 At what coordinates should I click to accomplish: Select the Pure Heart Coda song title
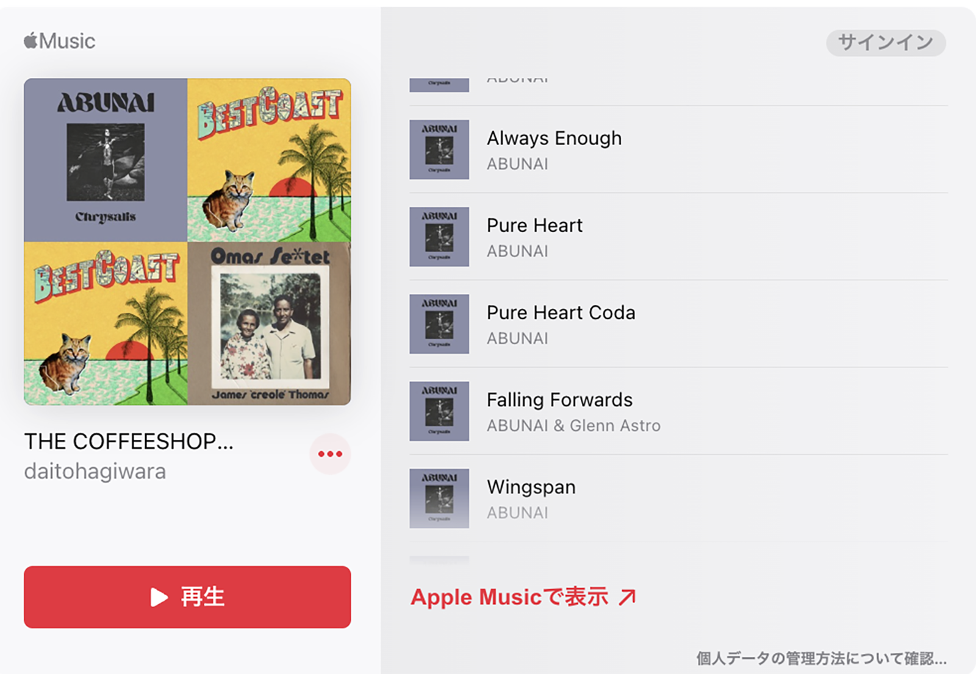561,313
